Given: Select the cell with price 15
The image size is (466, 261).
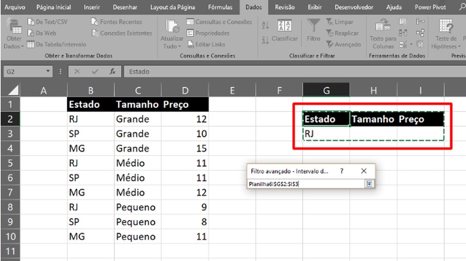Looking at the screenshot, I should (x=185, y=148).
